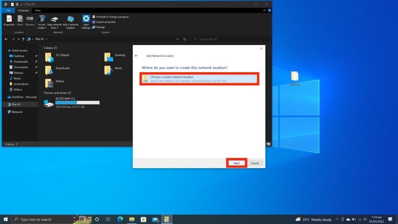Click the Open Settings gear icon
The image size is (398, 224).
point(86,22)
